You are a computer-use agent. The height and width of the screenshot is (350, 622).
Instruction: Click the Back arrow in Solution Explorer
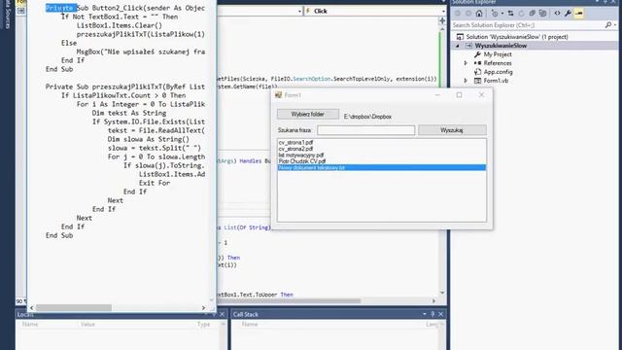[458, 13]
